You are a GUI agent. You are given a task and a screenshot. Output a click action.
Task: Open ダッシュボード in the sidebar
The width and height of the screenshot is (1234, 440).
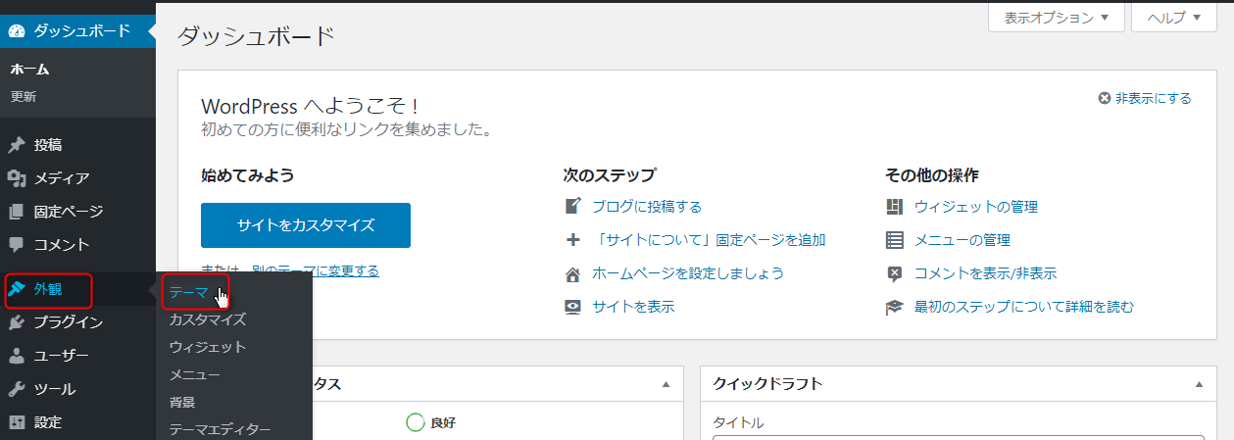pos(77,30)
